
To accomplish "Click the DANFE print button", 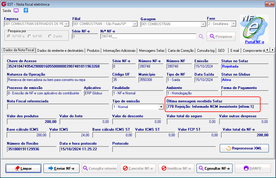I will coord(253,168).
